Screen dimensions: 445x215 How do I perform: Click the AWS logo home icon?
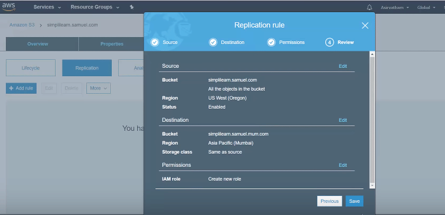tap(8, 7)
